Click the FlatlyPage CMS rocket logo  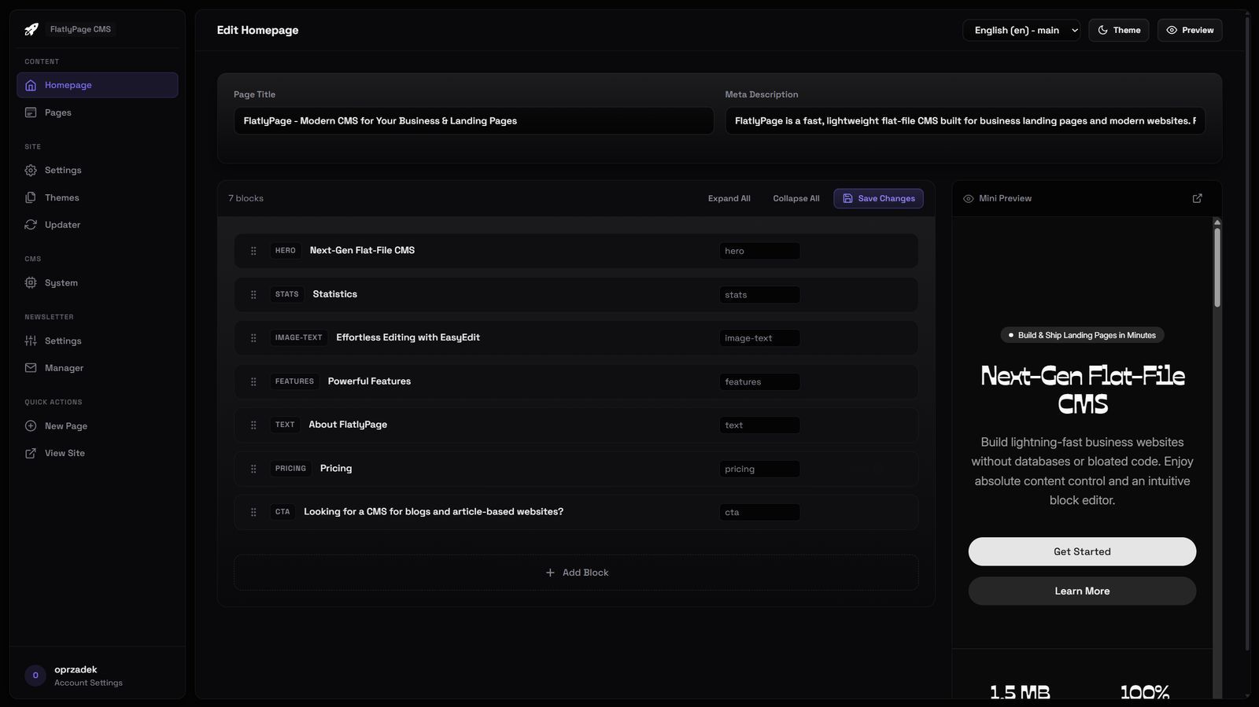pos(31,29)
